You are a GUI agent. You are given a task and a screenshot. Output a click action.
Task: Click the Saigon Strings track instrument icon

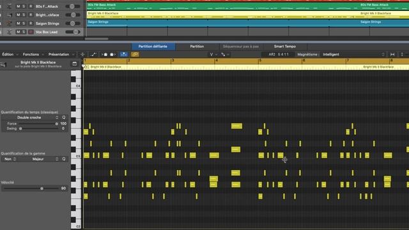coord(10,24)
